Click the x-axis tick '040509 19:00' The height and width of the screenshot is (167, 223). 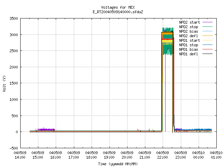109,155
